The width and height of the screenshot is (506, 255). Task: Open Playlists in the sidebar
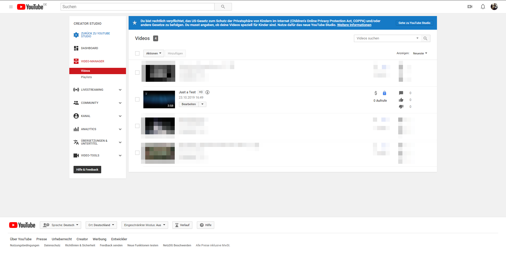coord(86,77)
